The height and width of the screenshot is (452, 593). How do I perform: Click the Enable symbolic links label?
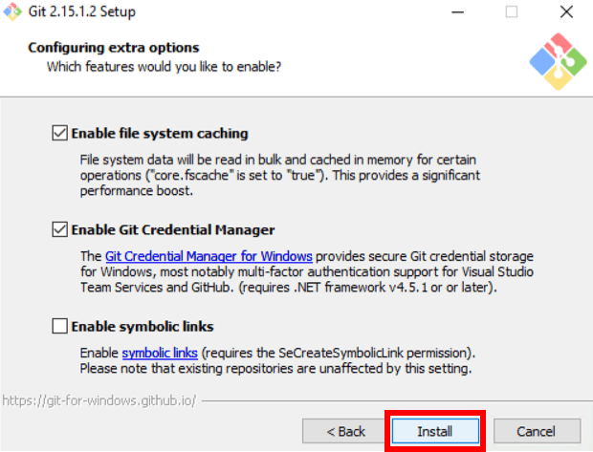[x=143, y=326]
